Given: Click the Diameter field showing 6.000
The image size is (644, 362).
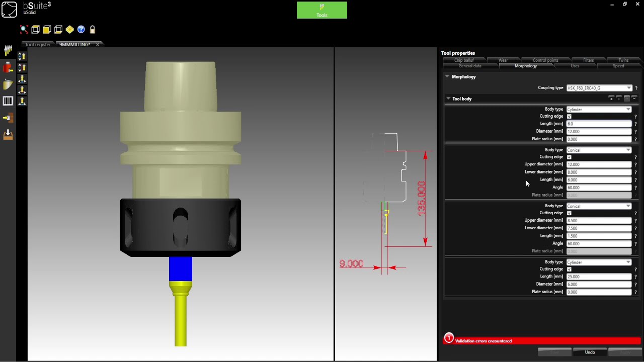Looking at the screenshot, I should point(599,284).
